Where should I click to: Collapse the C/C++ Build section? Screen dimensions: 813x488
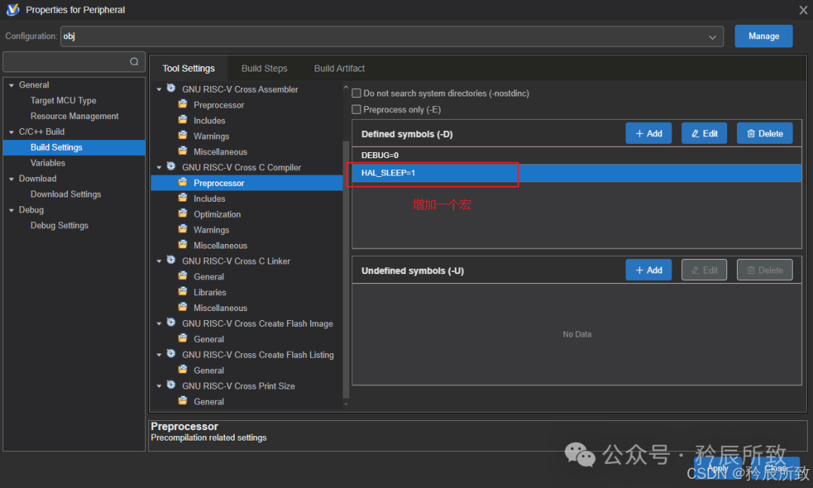pyautogui.click(x=11, y=132)
